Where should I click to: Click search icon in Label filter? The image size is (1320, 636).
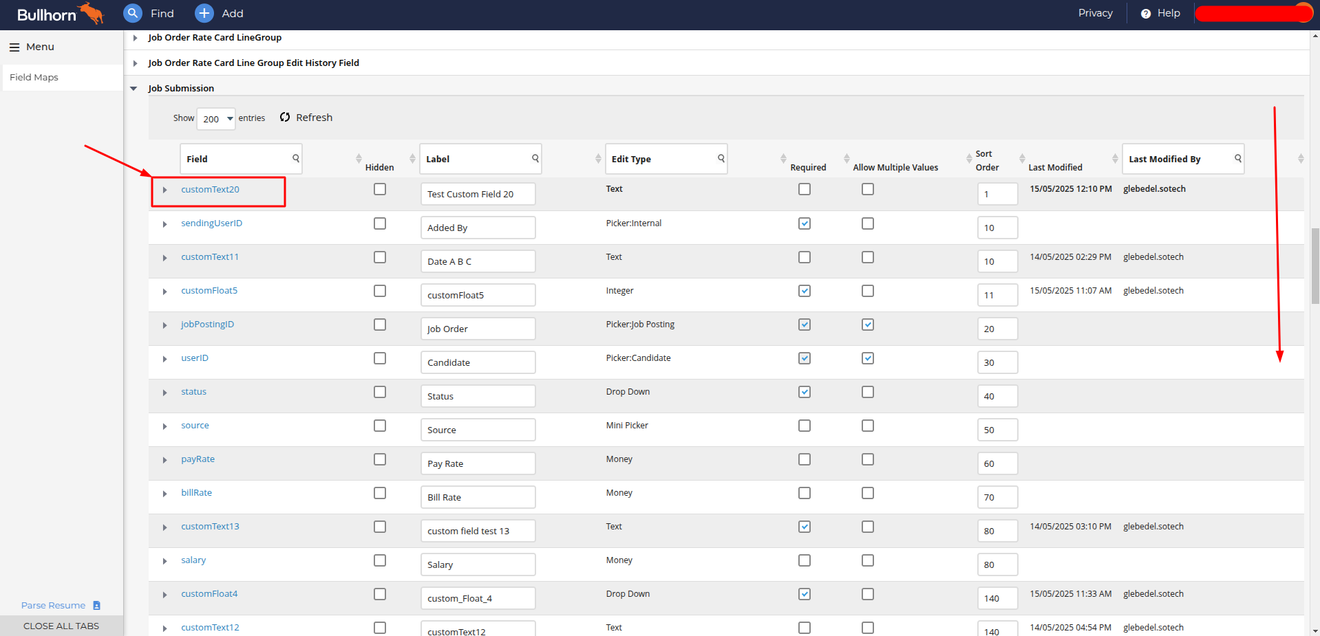point(535,158)
